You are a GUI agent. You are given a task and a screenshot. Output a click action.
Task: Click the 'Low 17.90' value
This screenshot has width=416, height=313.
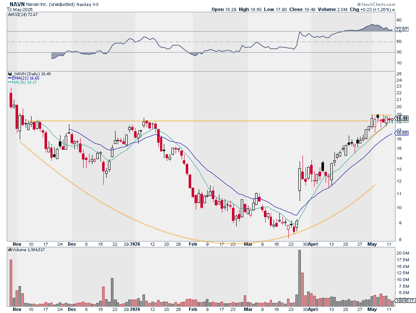coord(275,10)
